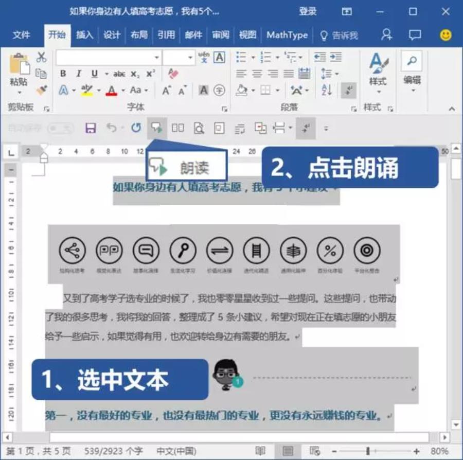This screenshot has width=463, height=460.
Task: Click the 登录 sign-in link
Action: [307, 12]
